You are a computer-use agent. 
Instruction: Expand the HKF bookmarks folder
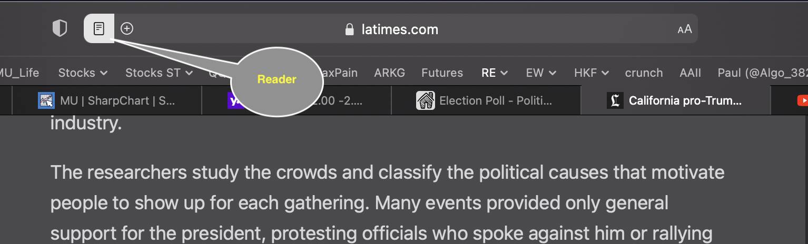point(592,73)
